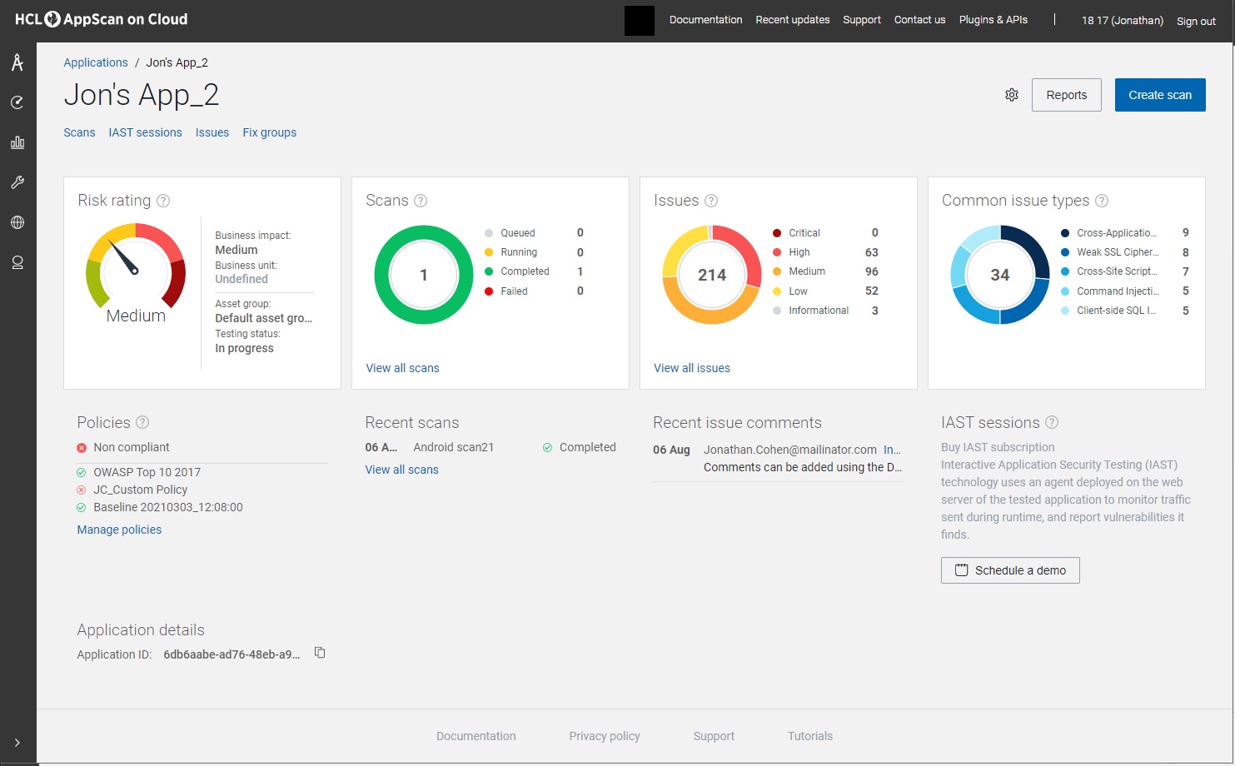
Task: Click help icon beside Common issue types
Action: click(x=1102, y=201)
